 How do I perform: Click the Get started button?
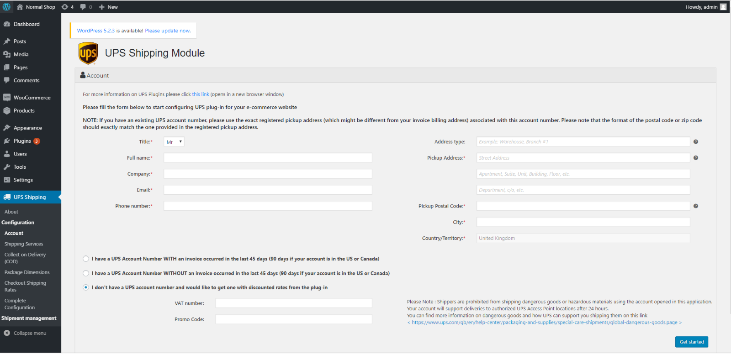pos(692,342)
